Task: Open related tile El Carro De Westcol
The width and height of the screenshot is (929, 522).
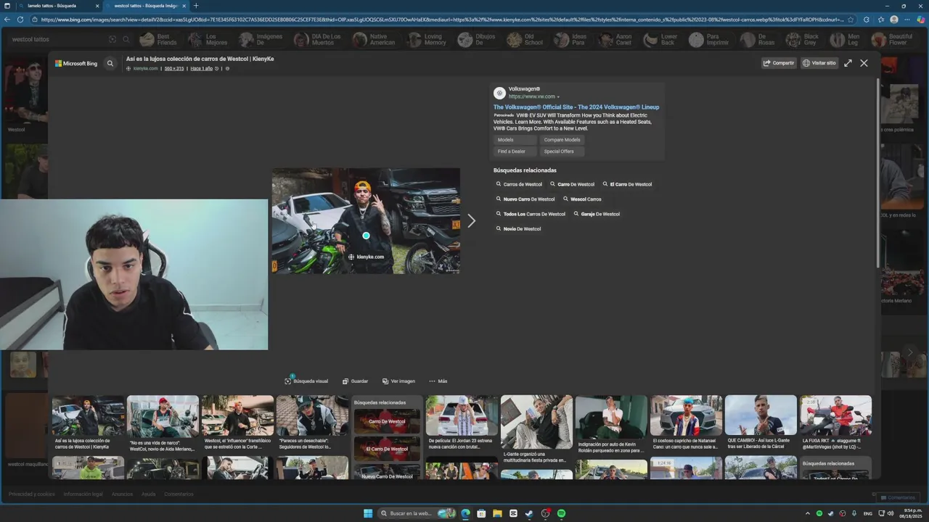Action: 387,449
